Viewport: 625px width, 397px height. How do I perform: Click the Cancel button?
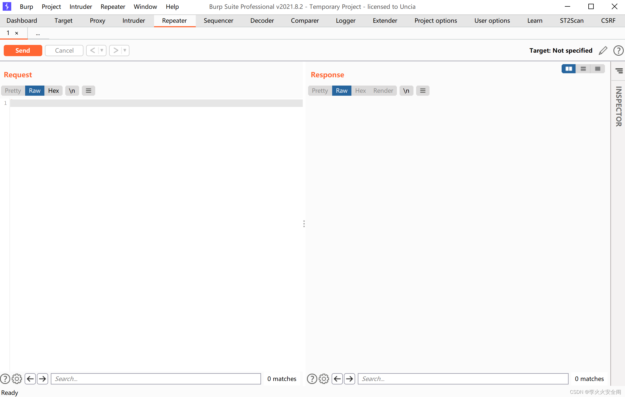click(x=64, y=51)
